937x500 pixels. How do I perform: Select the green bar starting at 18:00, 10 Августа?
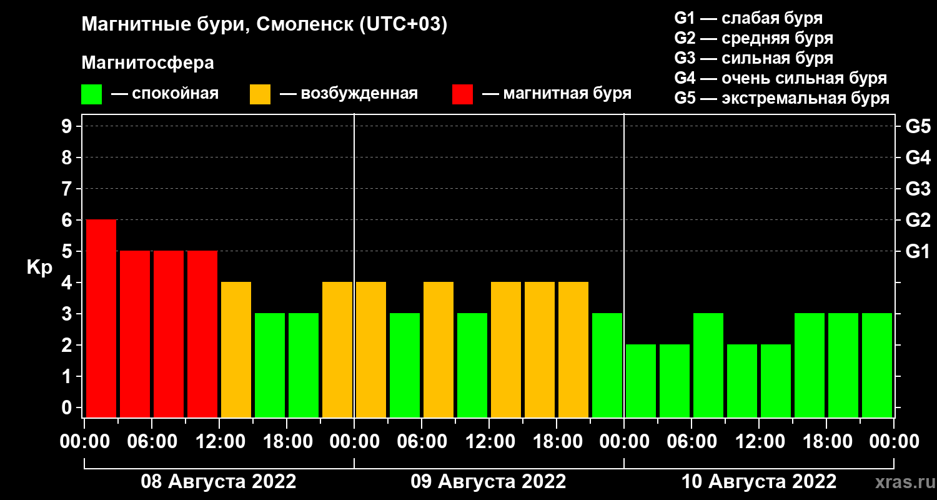[x=843, y=366]
